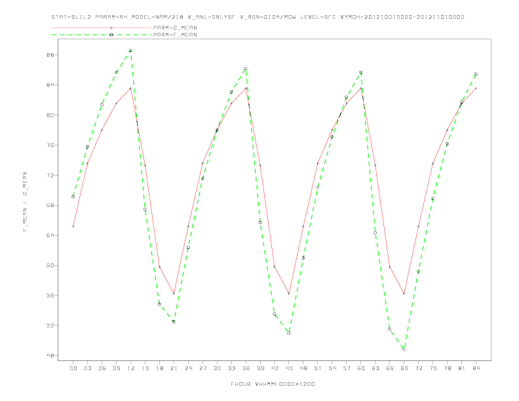Image resolution: width=519 pixels, height=401 pixels.
Task: Click x-axis tick label 75
Action: (x=433, y=368)
